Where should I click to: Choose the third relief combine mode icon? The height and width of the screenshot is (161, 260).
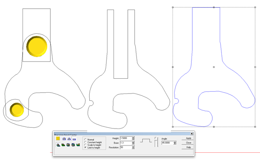click(68, 145)
